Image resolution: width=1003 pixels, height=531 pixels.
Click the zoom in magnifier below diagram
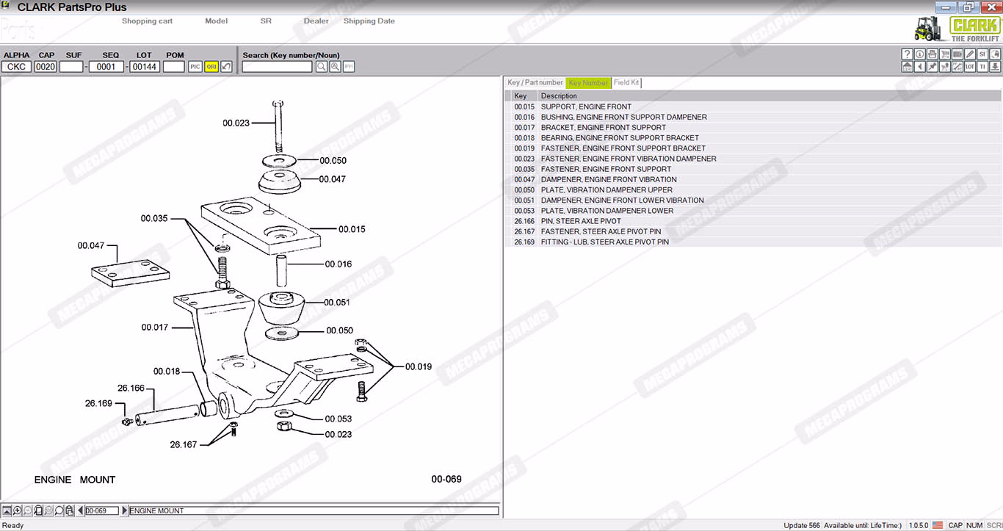click(x=17, y=510)
